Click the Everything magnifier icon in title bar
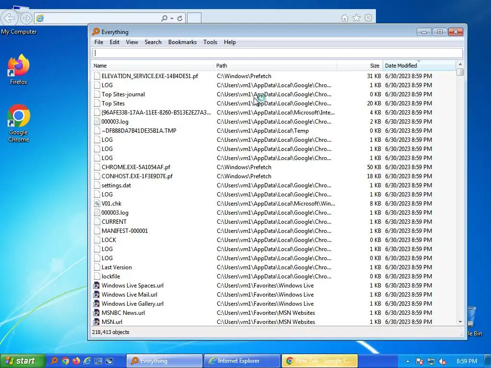This screenshot has height=368, width=491. pos(96,32)
